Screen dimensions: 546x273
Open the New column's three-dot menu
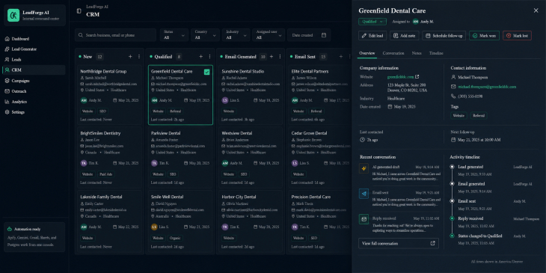(x=139, y=56)
